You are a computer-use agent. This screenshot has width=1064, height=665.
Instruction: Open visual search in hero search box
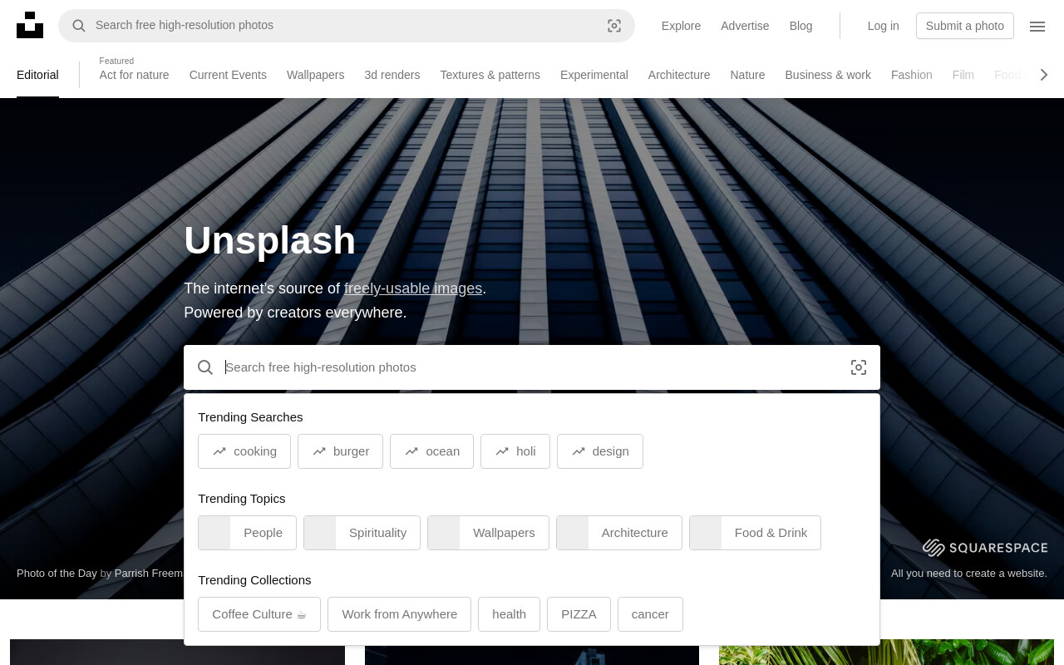(x=859, y=367)
